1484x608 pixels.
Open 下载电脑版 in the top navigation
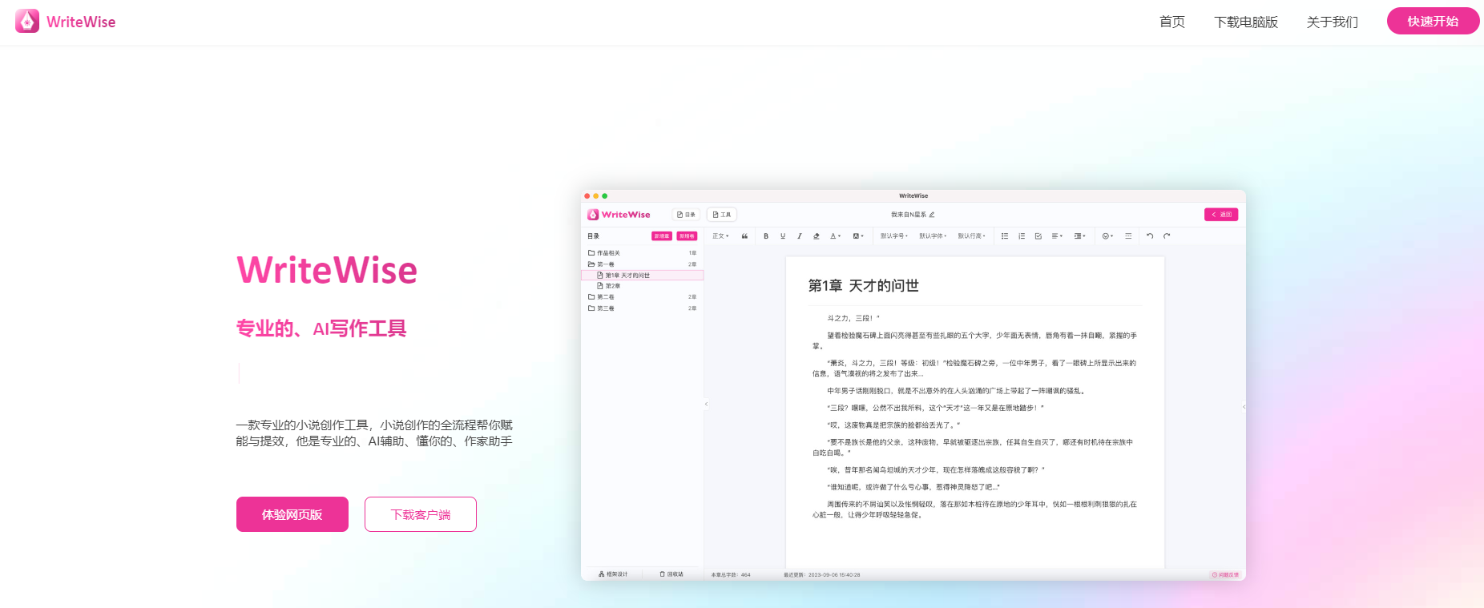click(1246, 22)
